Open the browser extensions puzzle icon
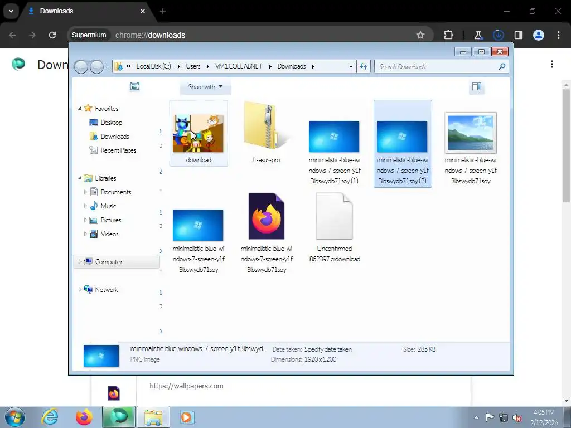 (449, 35)
